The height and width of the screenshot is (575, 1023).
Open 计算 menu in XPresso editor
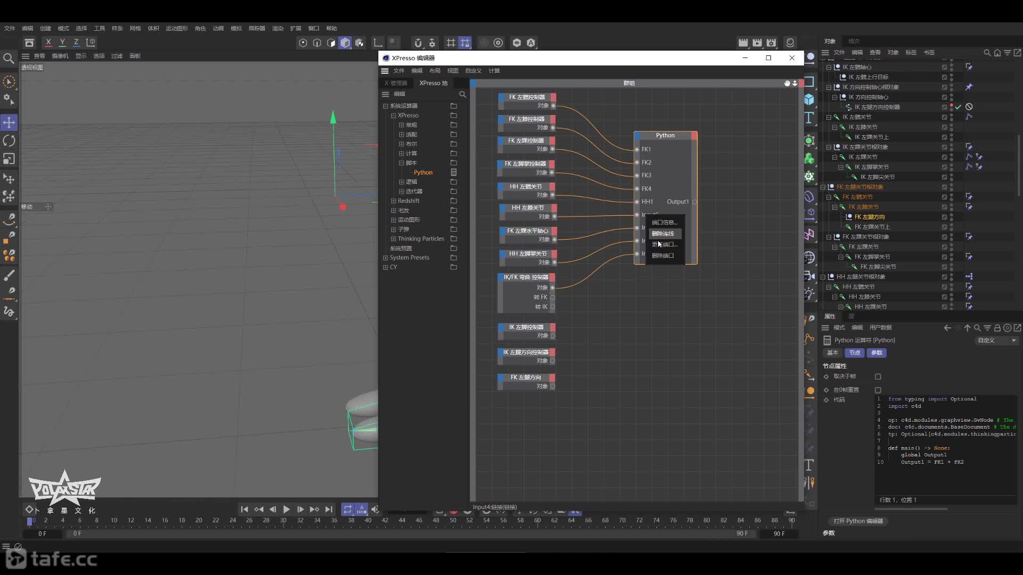coord(494,71)
